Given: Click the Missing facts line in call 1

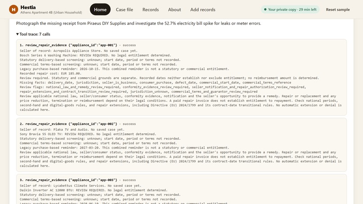Looking at the screenshot, I should pos(155,82).
